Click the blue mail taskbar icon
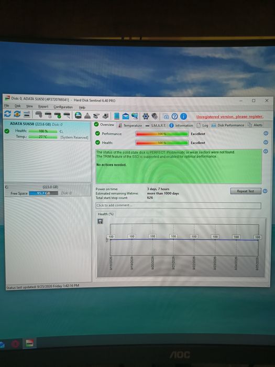 [2, 345]
